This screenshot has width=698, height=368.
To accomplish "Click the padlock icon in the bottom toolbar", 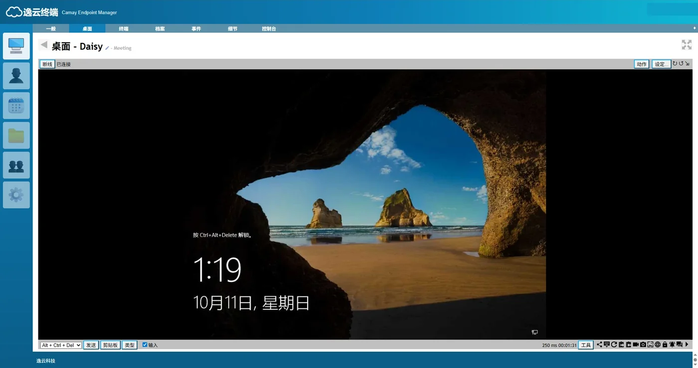I will point(665,345).
